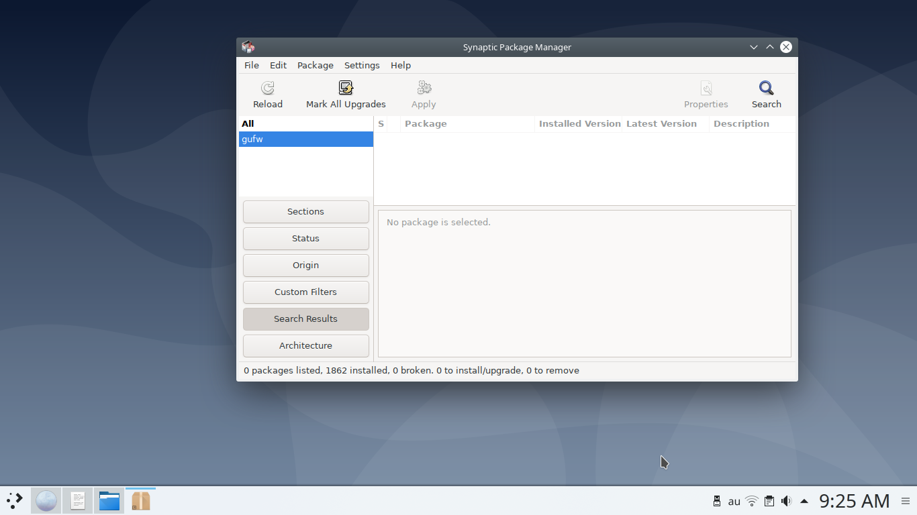Click the Status filter button
The height and width of the screenshot is (515, 917).
point(306,238)
